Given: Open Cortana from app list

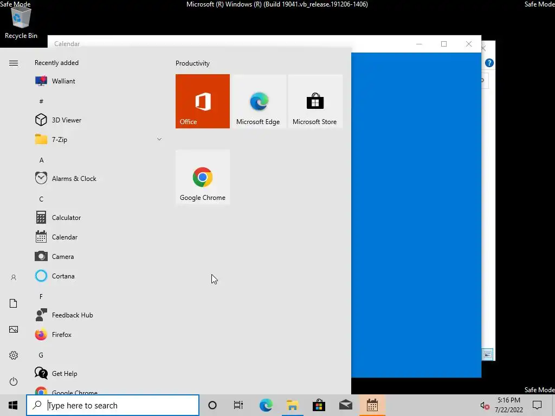Looking at the screenshot, I should pos(99,276).
